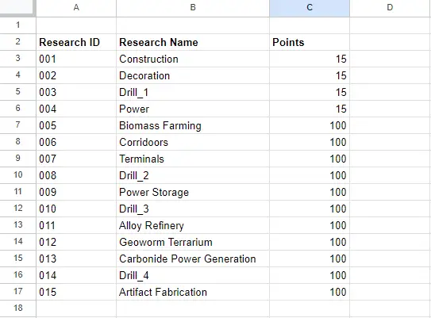The width and height of the screenshot is (431, 318).
Task: Click the select-all corner box
Action: tap(18, 8)
